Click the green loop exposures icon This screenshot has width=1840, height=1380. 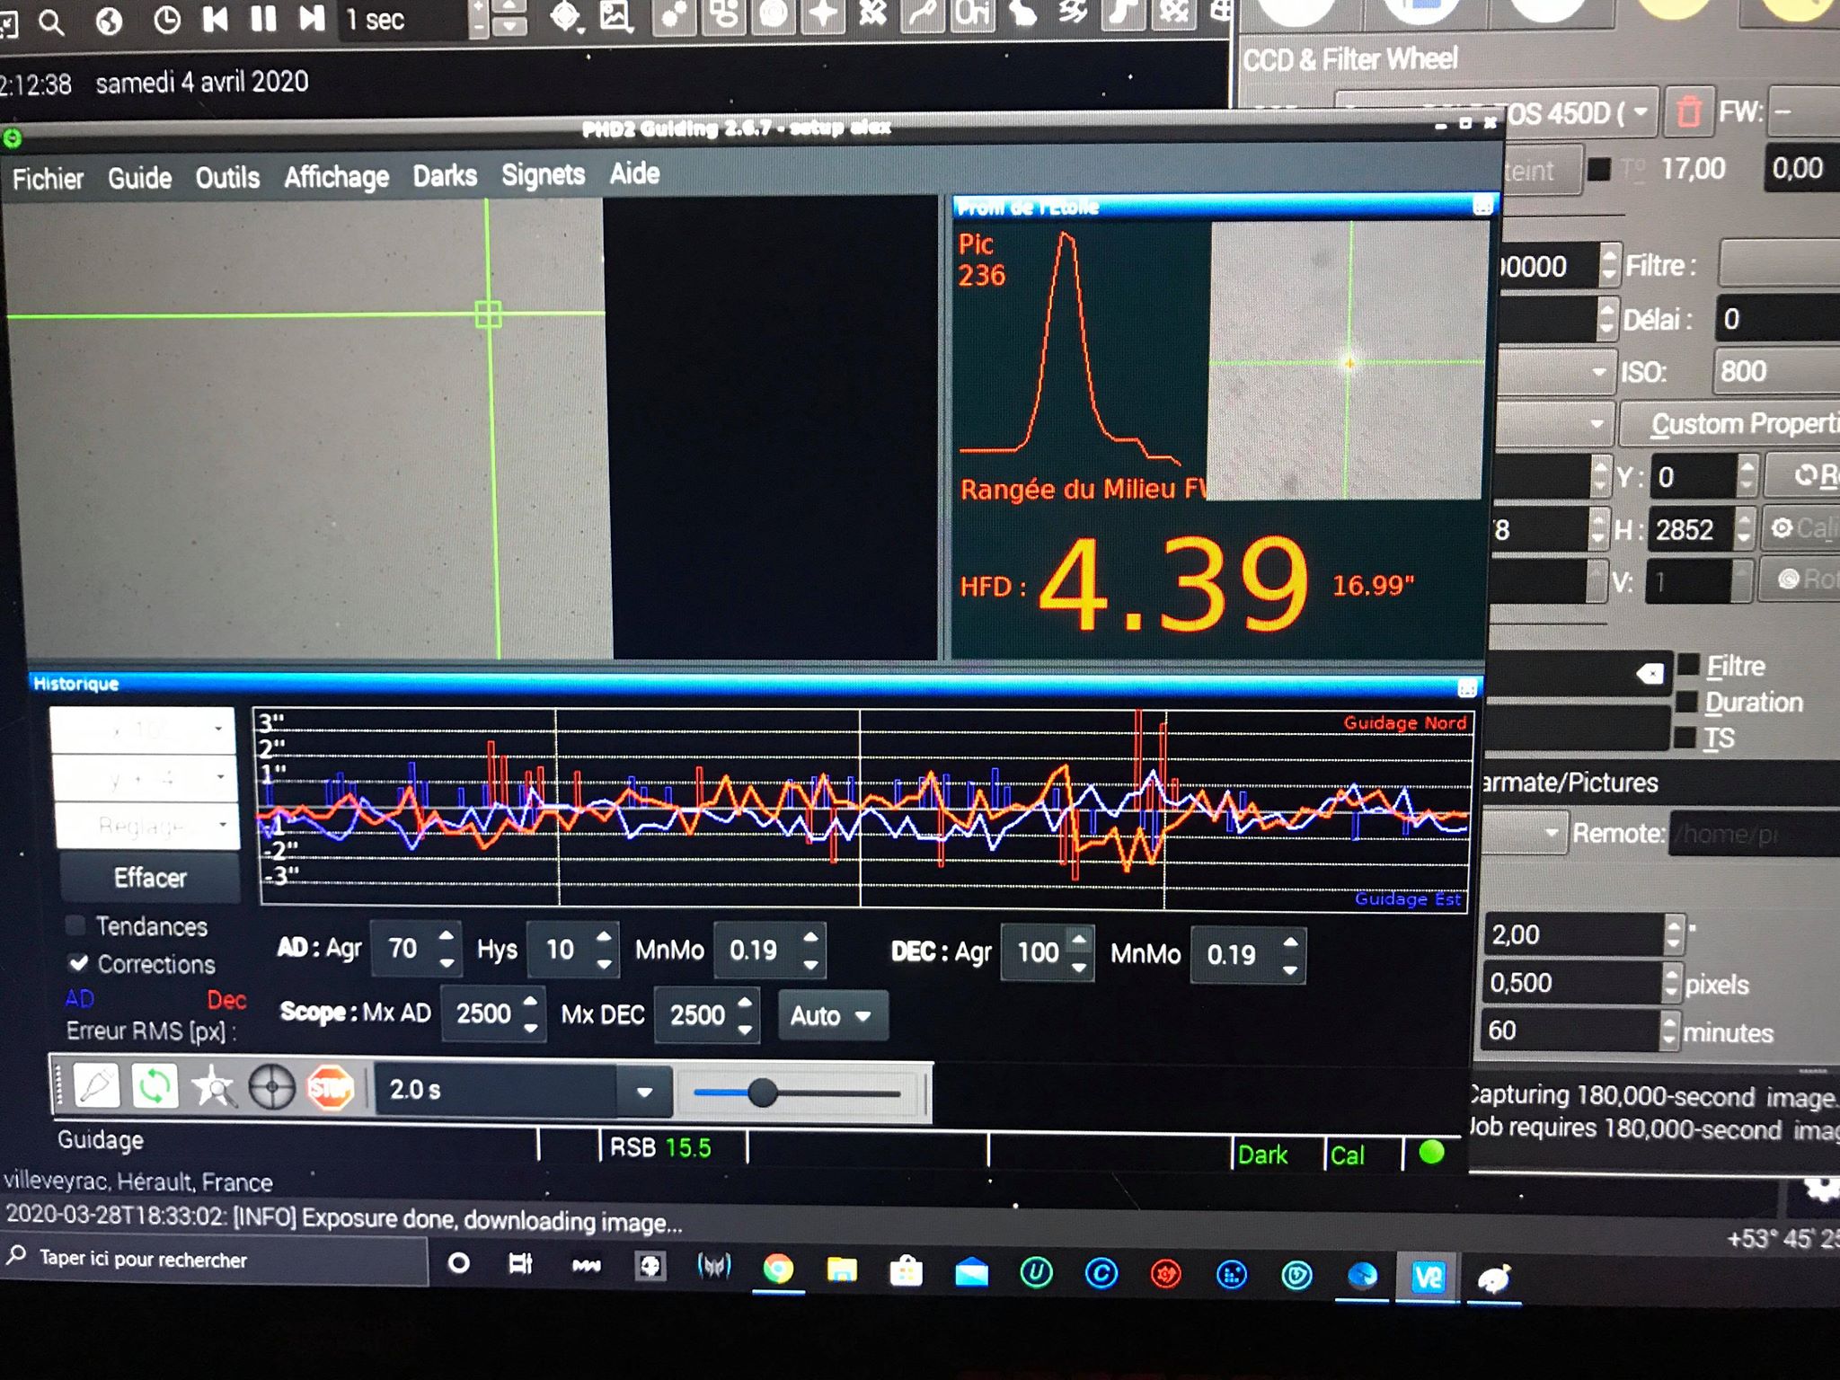(155, 1087)
